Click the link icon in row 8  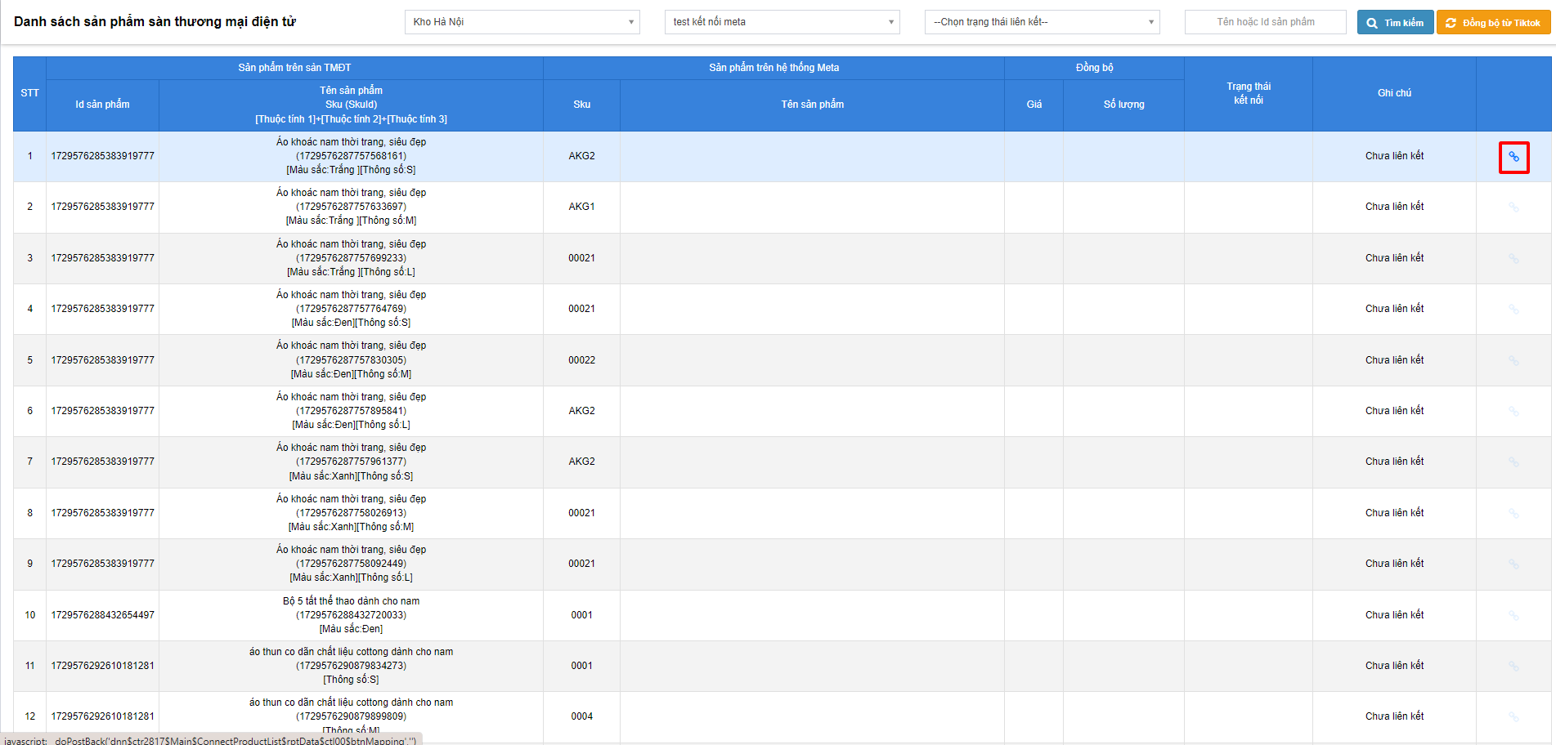(1513, 514)
